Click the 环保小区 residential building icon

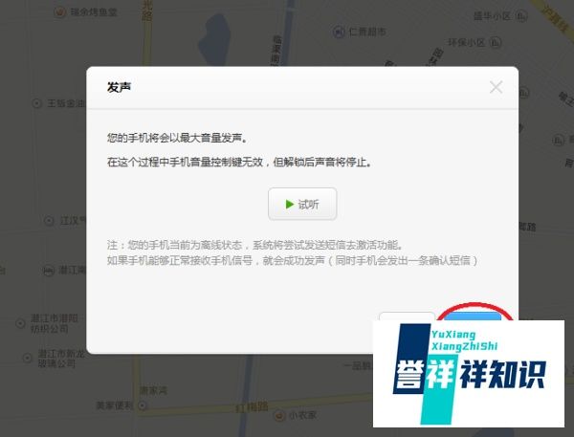[496, 43]
